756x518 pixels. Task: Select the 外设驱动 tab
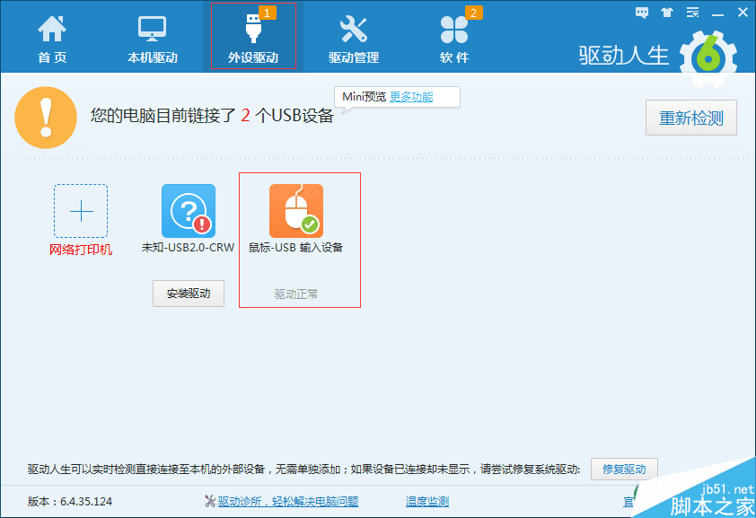[x=254, y=36]
